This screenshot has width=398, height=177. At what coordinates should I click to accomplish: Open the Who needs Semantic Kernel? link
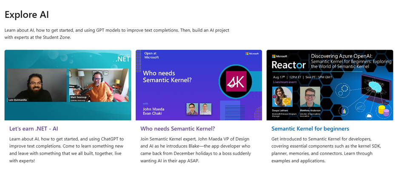[x=178, y=129]
